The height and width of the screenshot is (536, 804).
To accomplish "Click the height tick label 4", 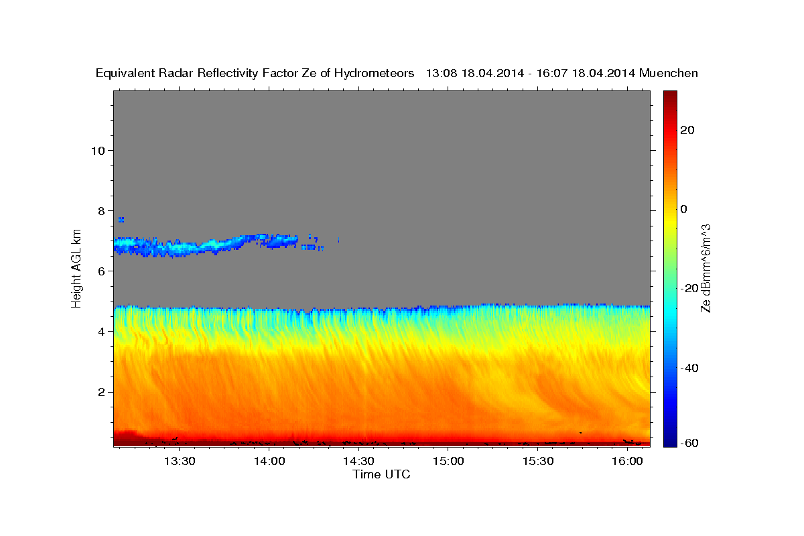I will (x=100, y=332).
